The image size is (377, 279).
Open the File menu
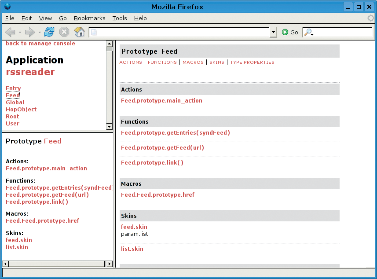(x=10, y=18)
